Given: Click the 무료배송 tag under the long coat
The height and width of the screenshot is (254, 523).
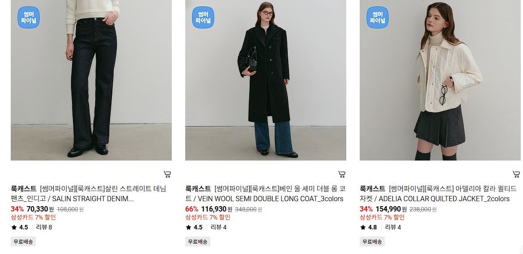Looking at the screenshot, I should pos(198,241).
